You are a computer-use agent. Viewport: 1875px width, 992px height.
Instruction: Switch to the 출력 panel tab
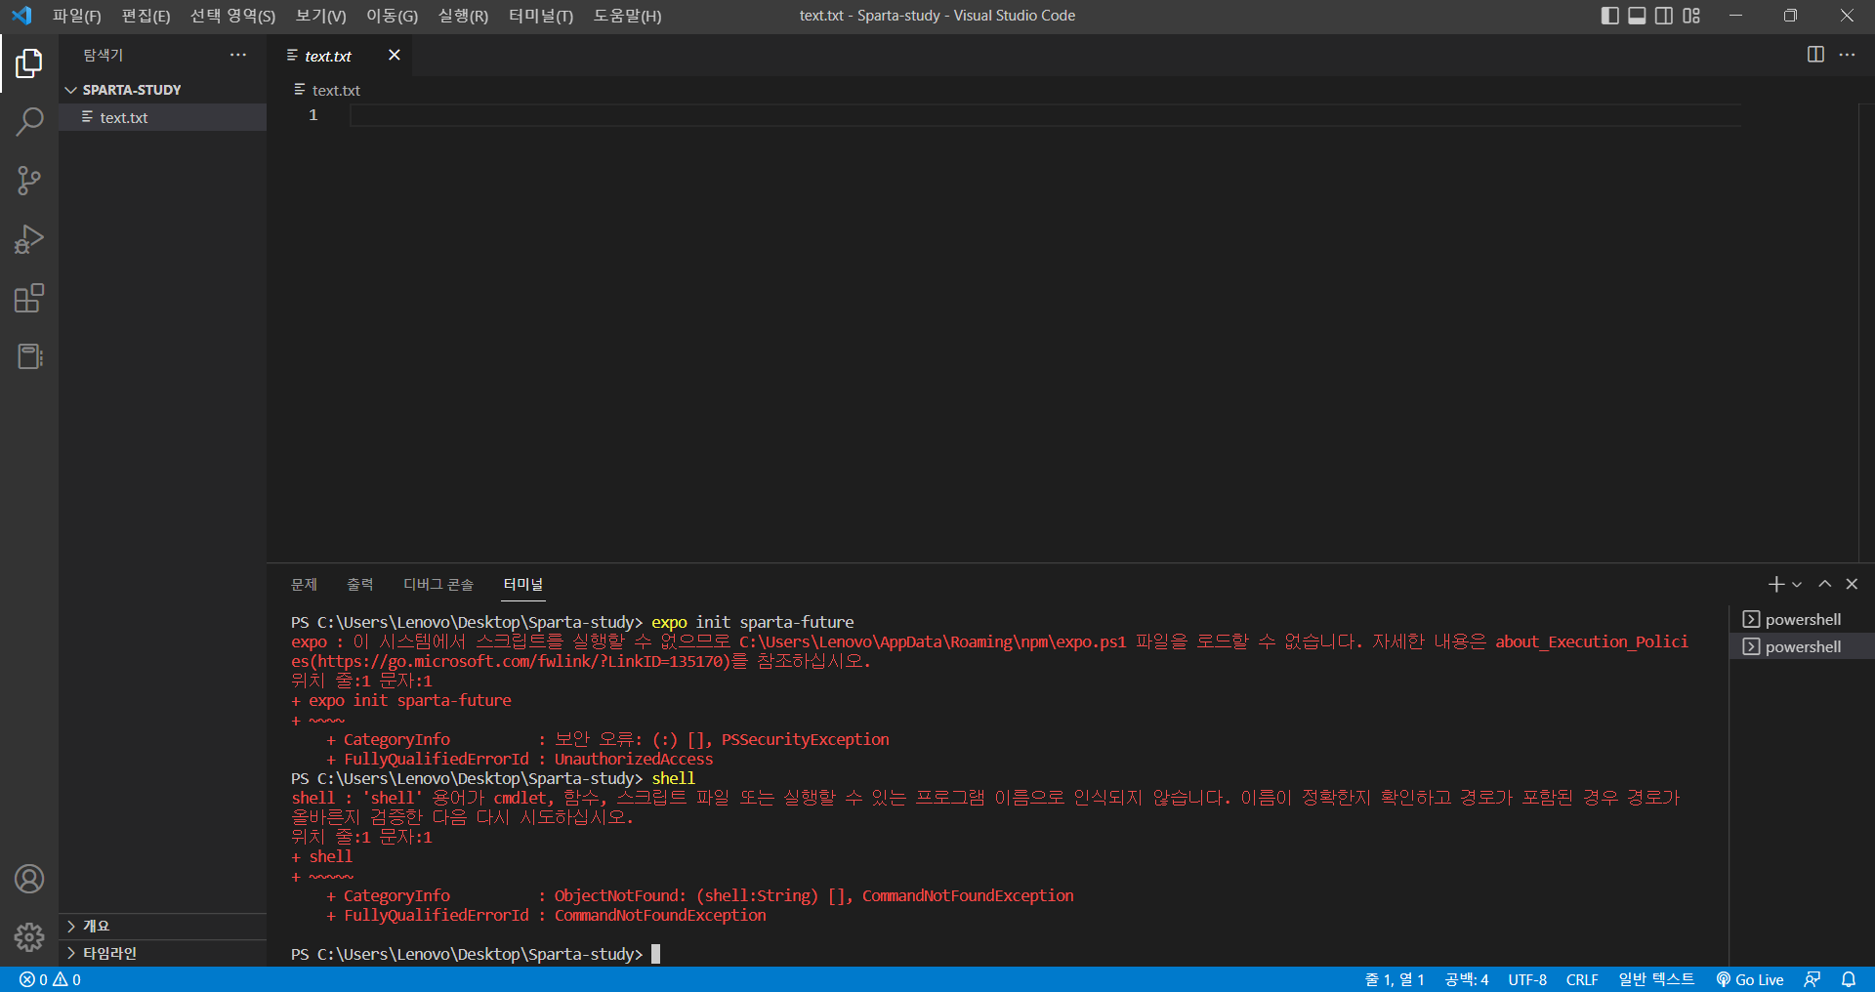point(360,584)
